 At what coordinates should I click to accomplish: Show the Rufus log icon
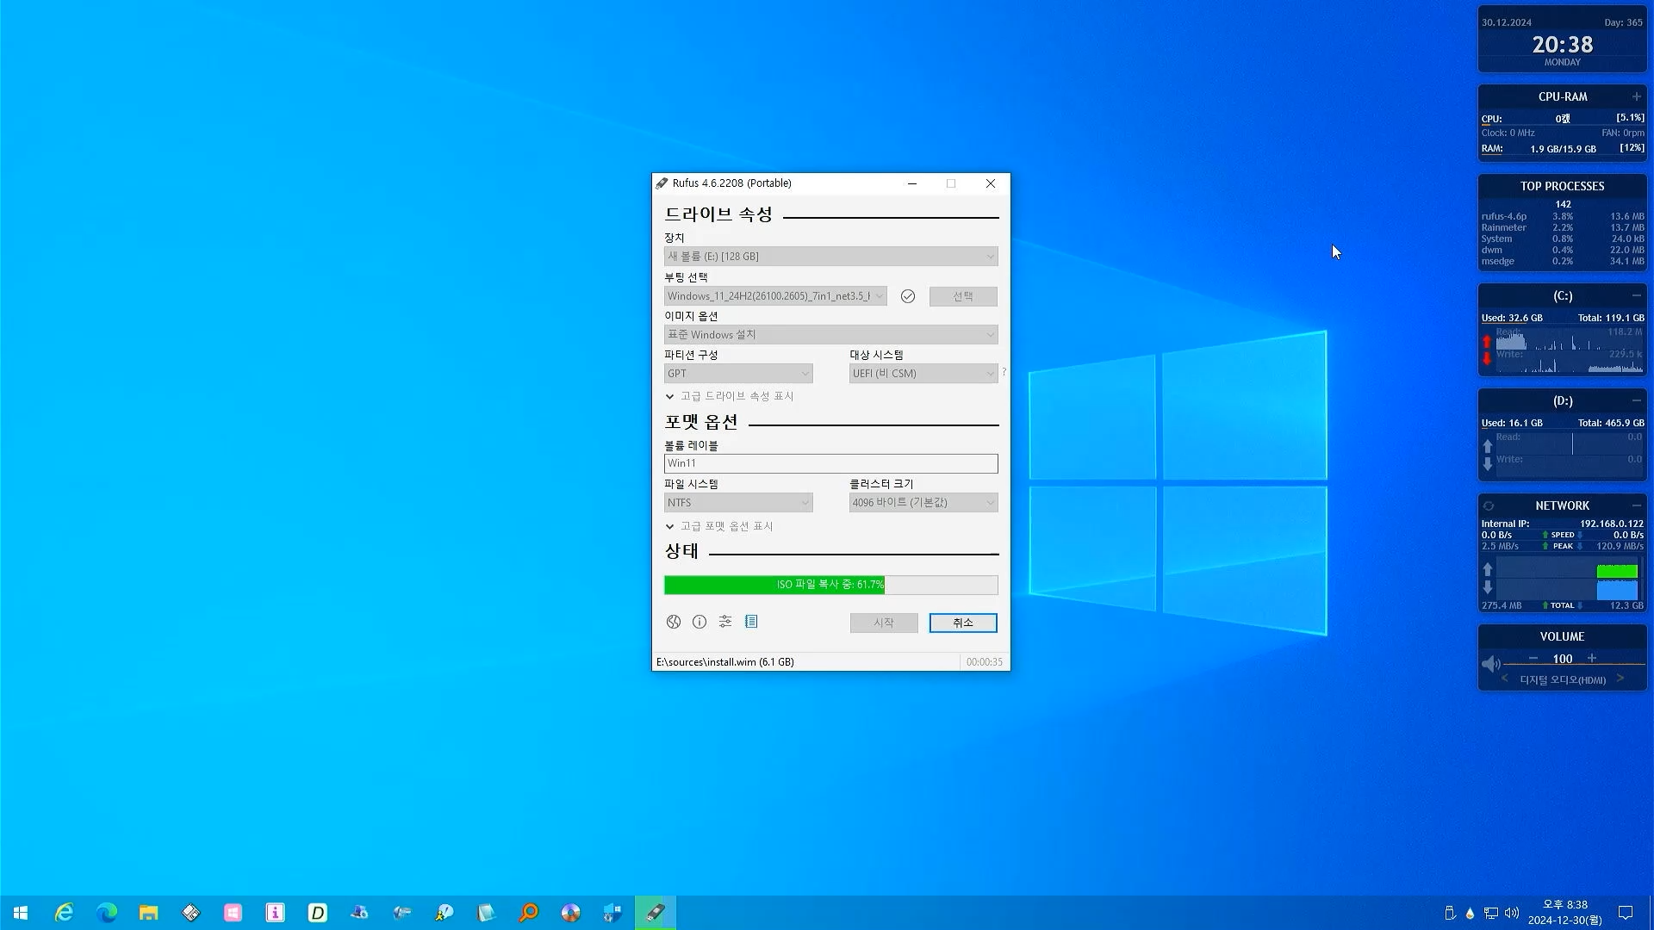pyautogui.click(x=751, y=622)
